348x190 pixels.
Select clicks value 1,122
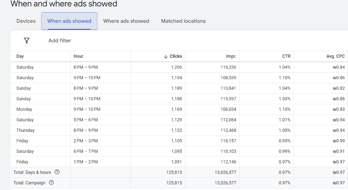176,130
